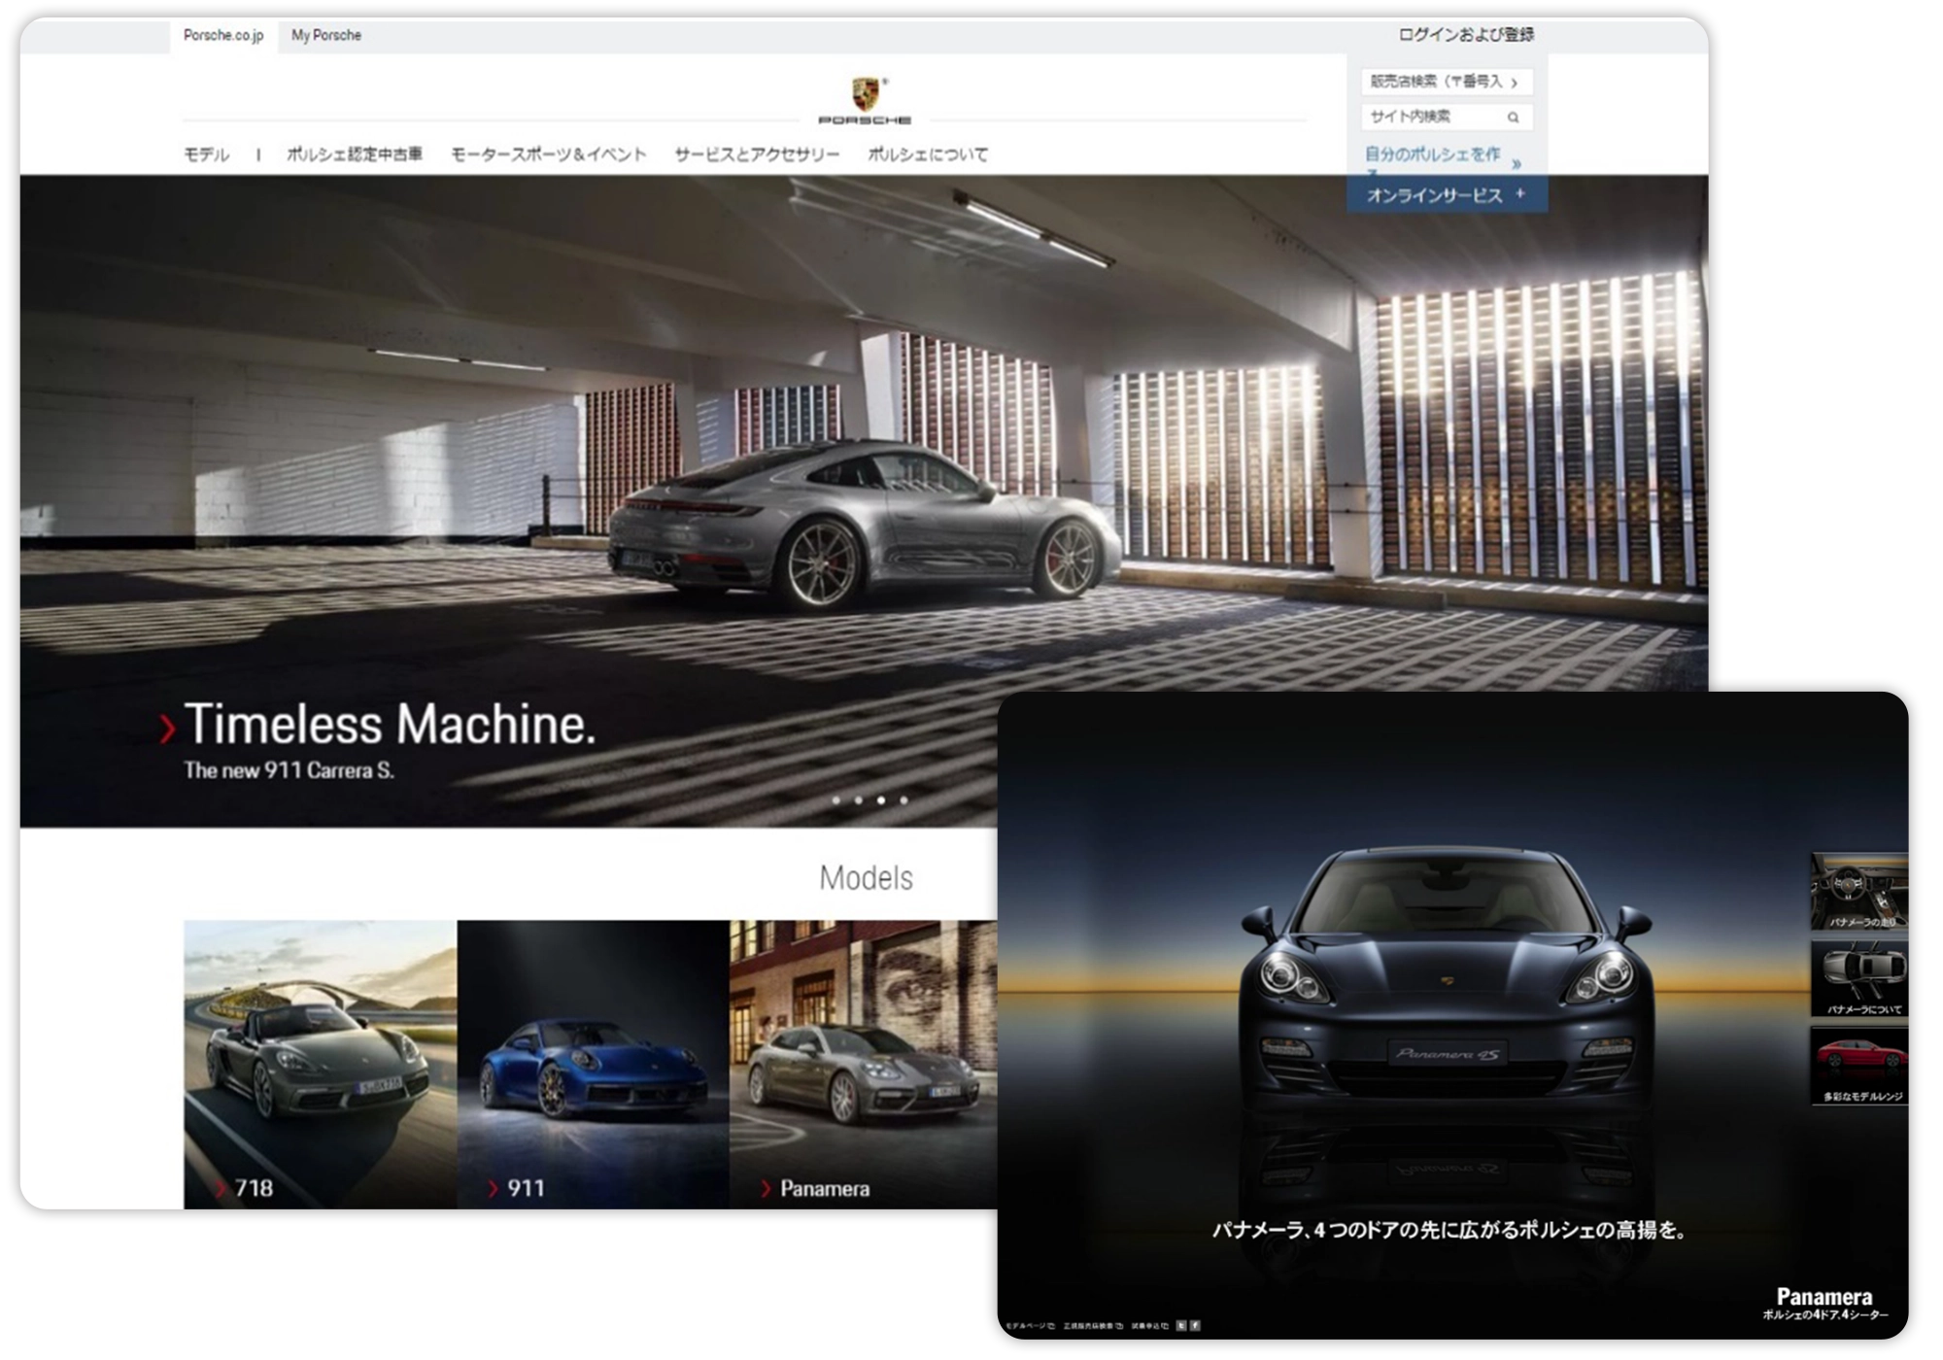Click the パナメーラについて top-view thumbnail
The image size is (1943, 1360).
(1859, 979)
